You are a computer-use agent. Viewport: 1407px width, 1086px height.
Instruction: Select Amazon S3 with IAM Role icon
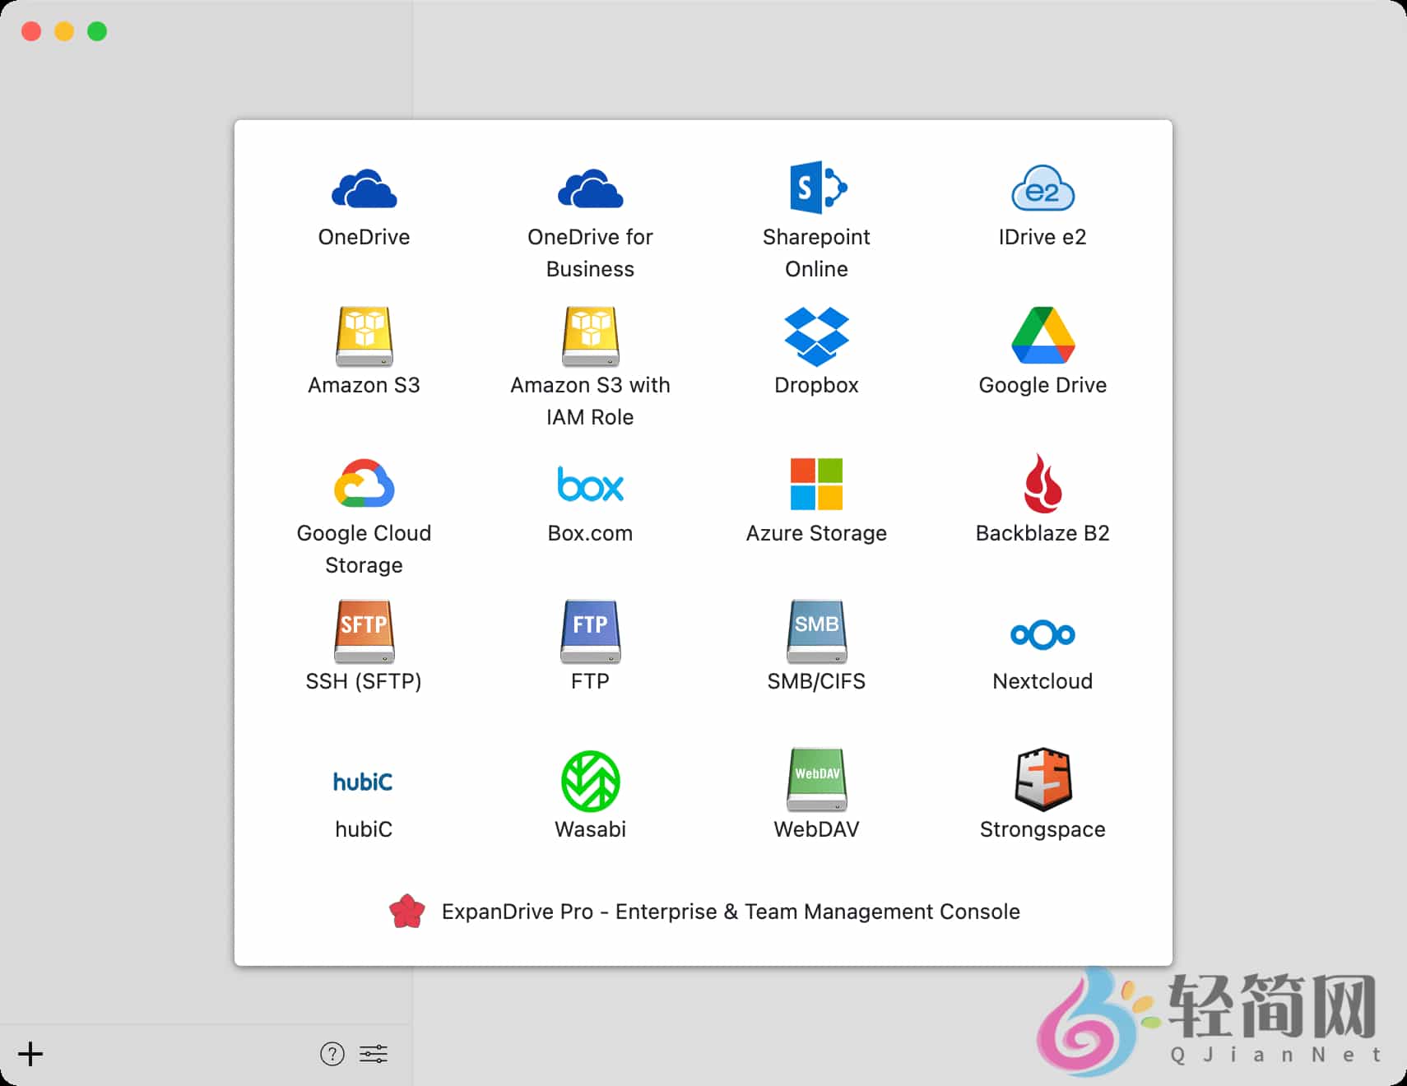coord(590,336)
